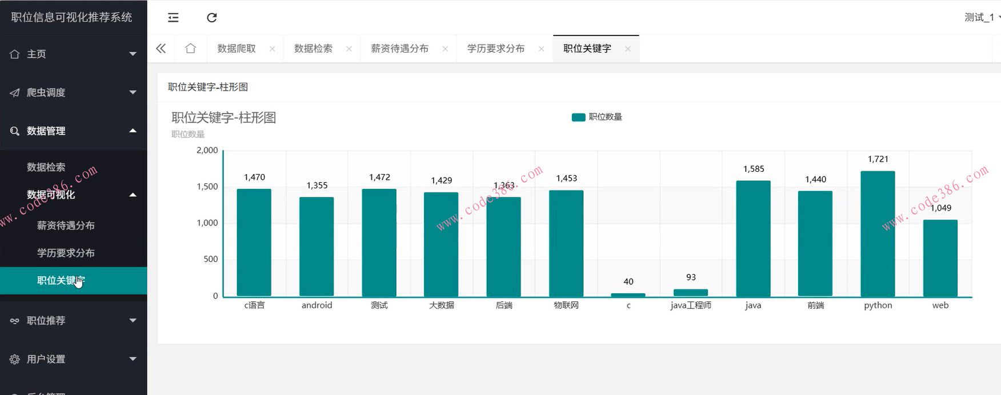Close the 职位关键字 tab

pyautogui.click(x=628, y=49)
